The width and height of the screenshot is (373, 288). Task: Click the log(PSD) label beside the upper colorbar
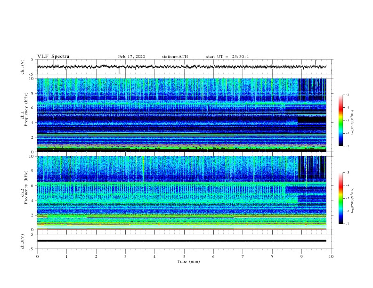tap(352, 123)
